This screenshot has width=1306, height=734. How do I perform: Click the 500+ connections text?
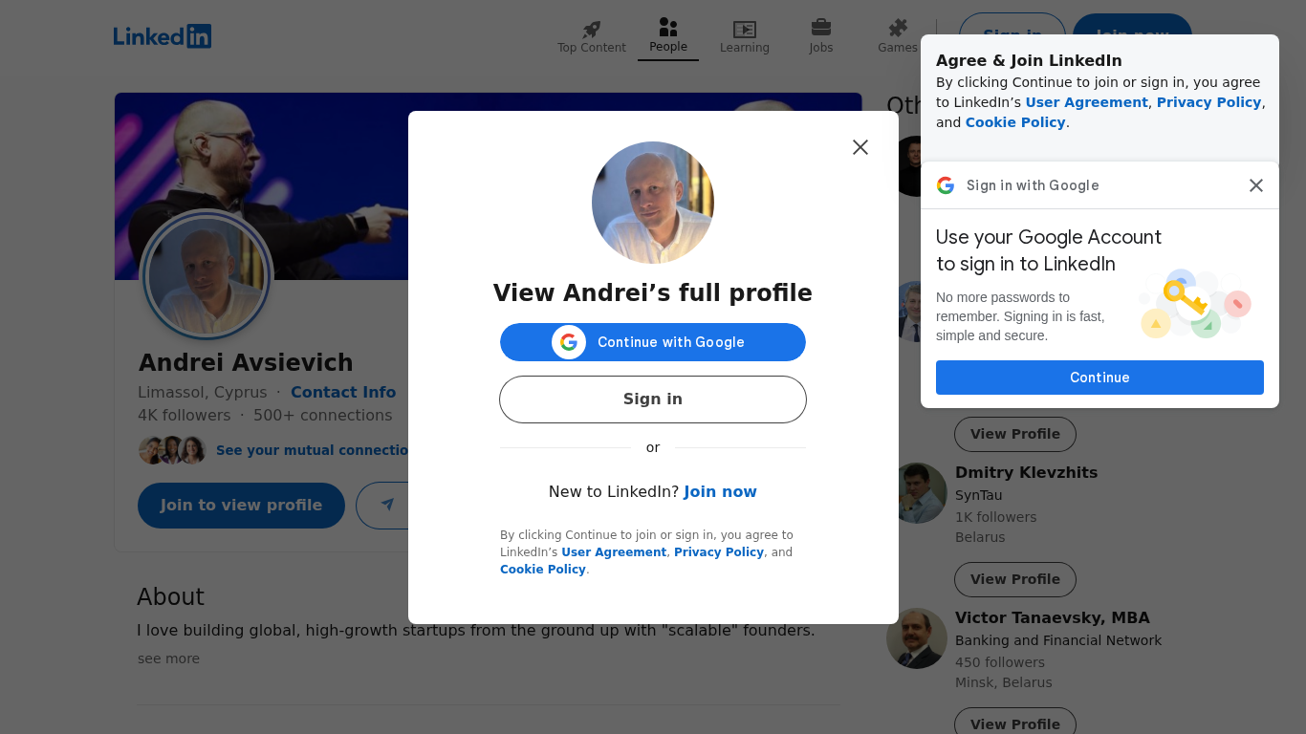322,416
